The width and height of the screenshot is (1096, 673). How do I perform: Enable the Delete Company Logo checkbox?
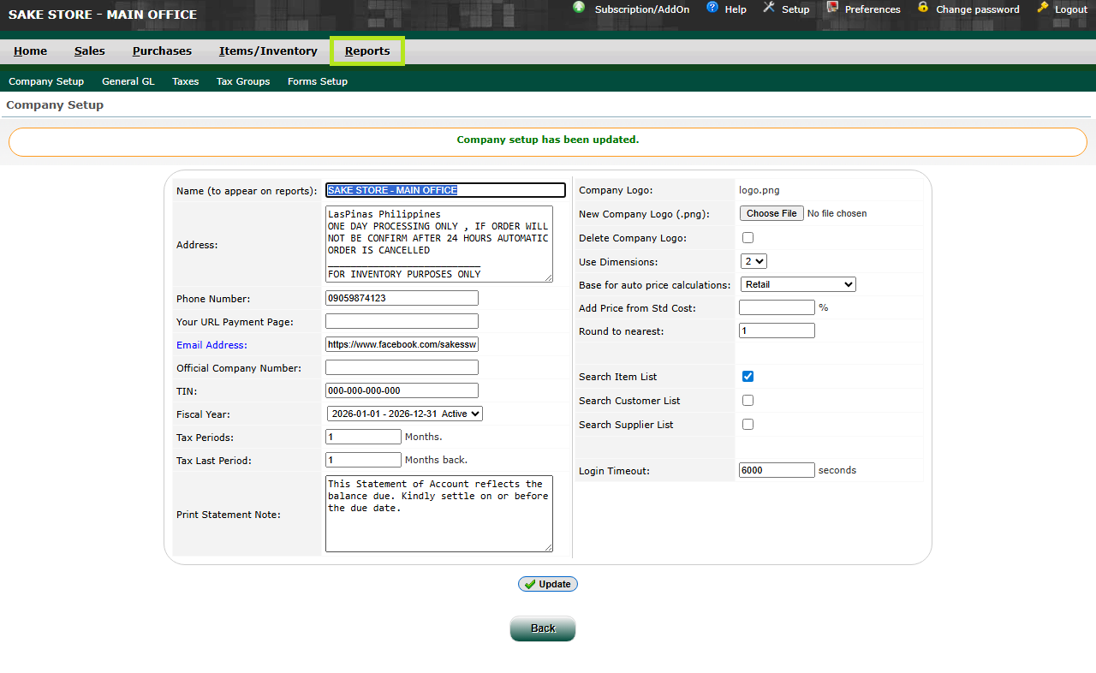pos(748,238)
